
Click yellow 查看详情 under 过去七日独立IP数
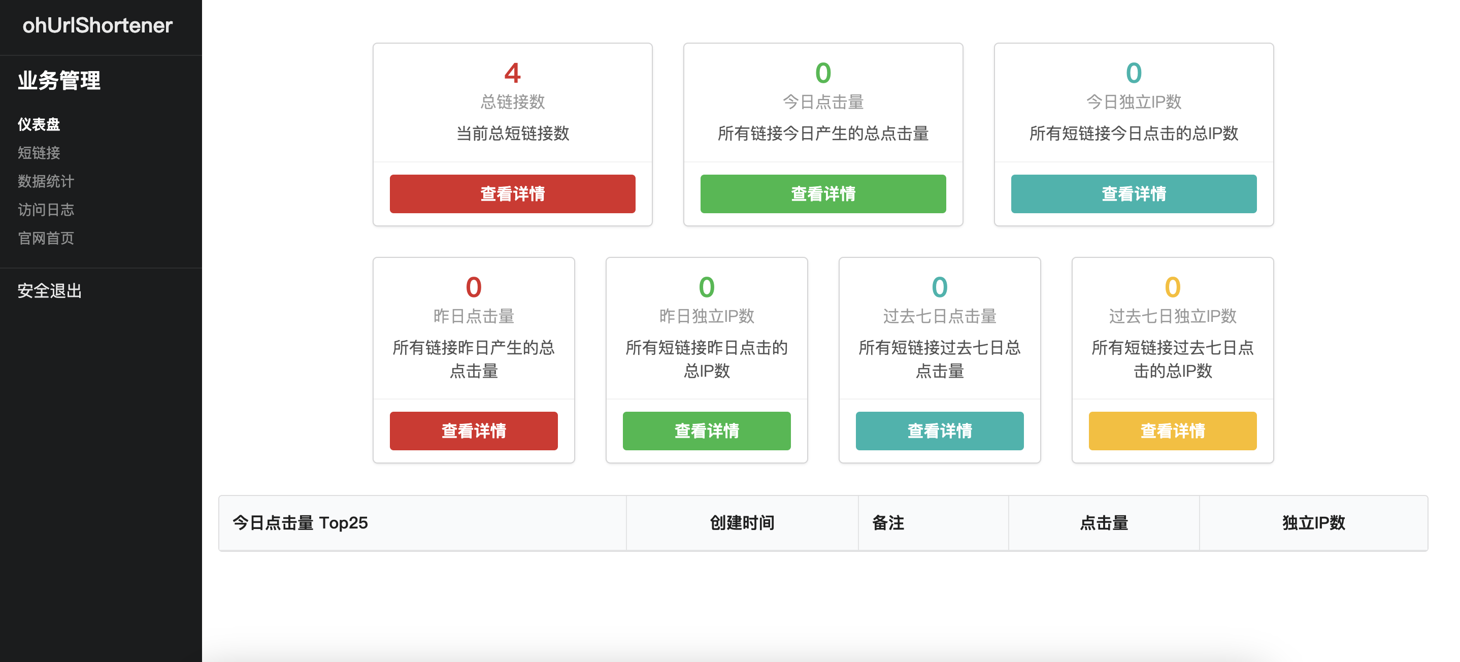pyautogui.click(x=1172, y=431)
